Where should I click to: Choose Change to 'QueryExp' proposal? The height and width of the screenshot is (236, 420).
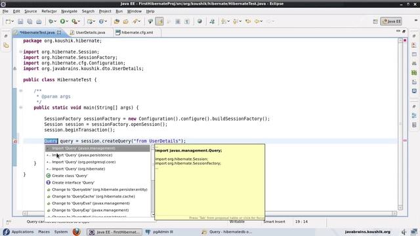97,210
